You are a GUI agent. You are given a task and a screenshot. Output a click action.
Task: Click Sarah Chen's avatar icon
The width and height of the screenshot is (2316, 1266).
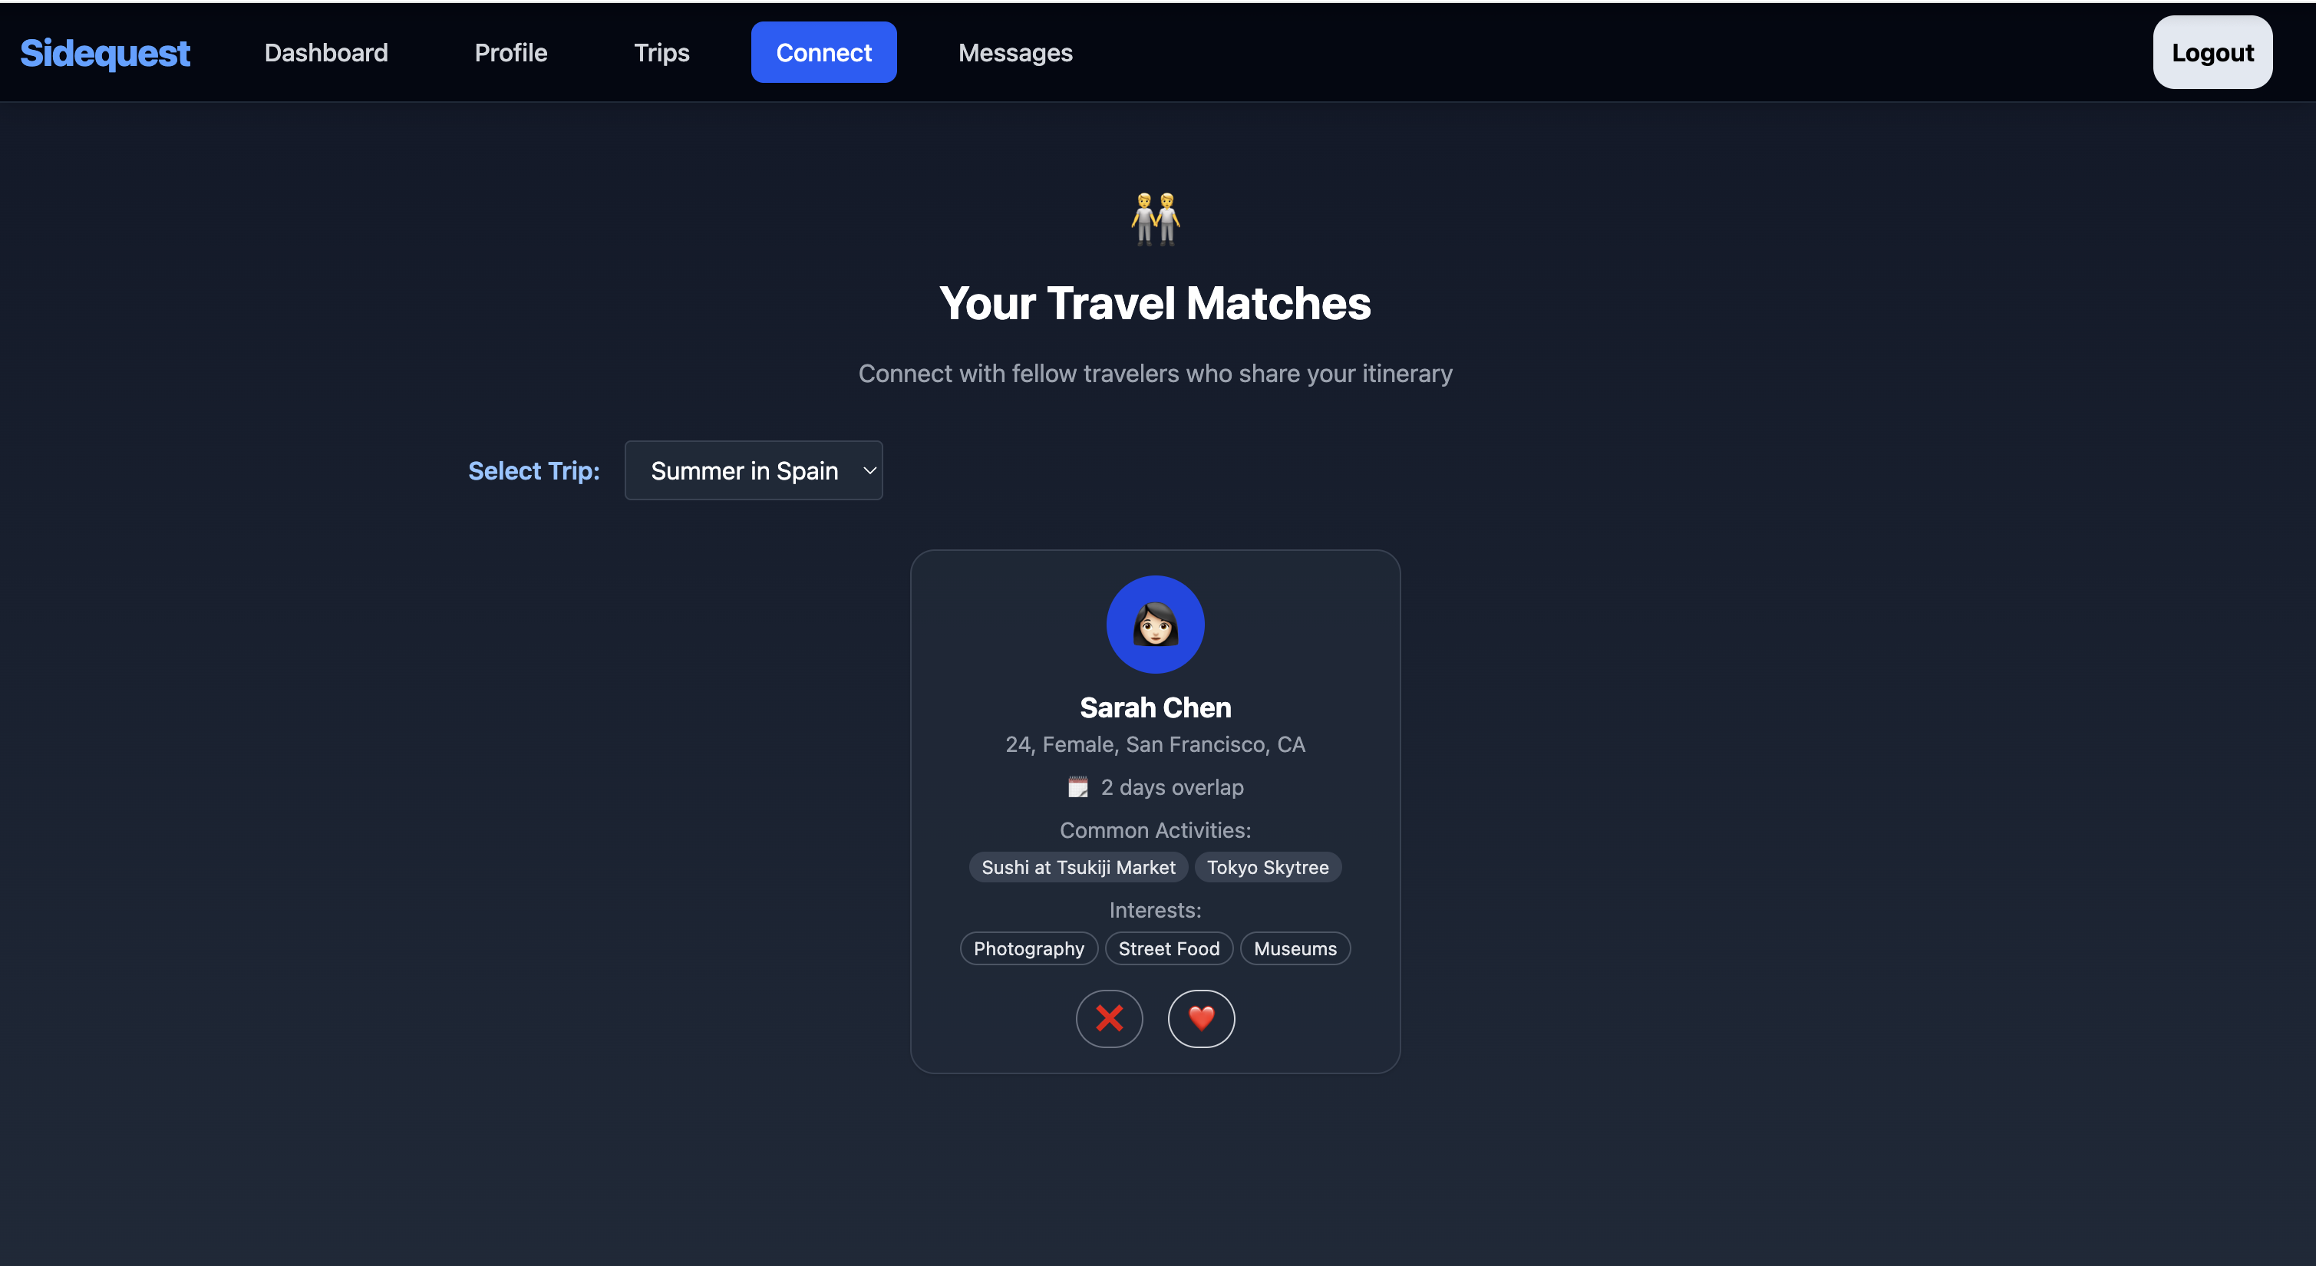pos(1154,624)
